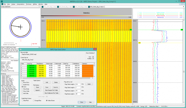Image resolution: width=186 pixels, height=108 pixels.
Task: Choose Yellow/Green collar/body colours
Action: pos(47,101)
